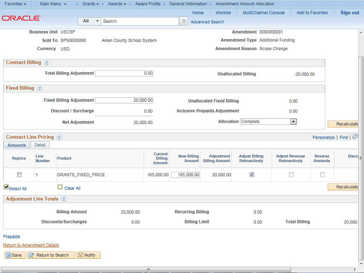Click the New Billing Amount field
364x273 pixels.
click(x=185, y=175)
